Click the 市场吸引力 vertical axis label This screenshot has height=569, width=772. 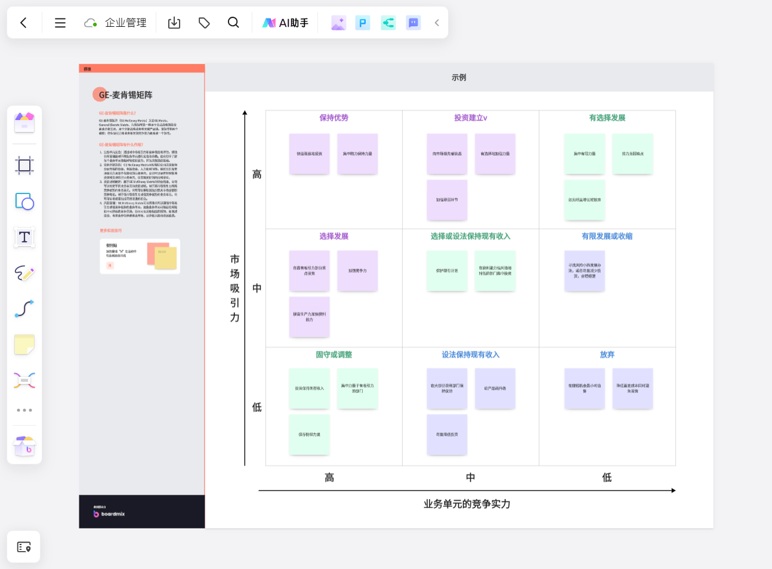click(235, 288)
